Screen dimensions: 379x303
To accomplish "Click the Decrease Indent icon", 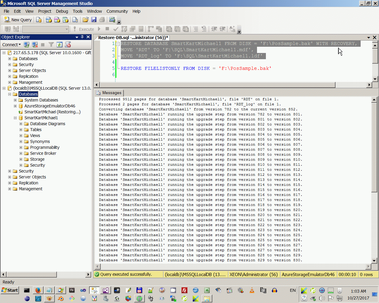I will [x=214, y=29].
